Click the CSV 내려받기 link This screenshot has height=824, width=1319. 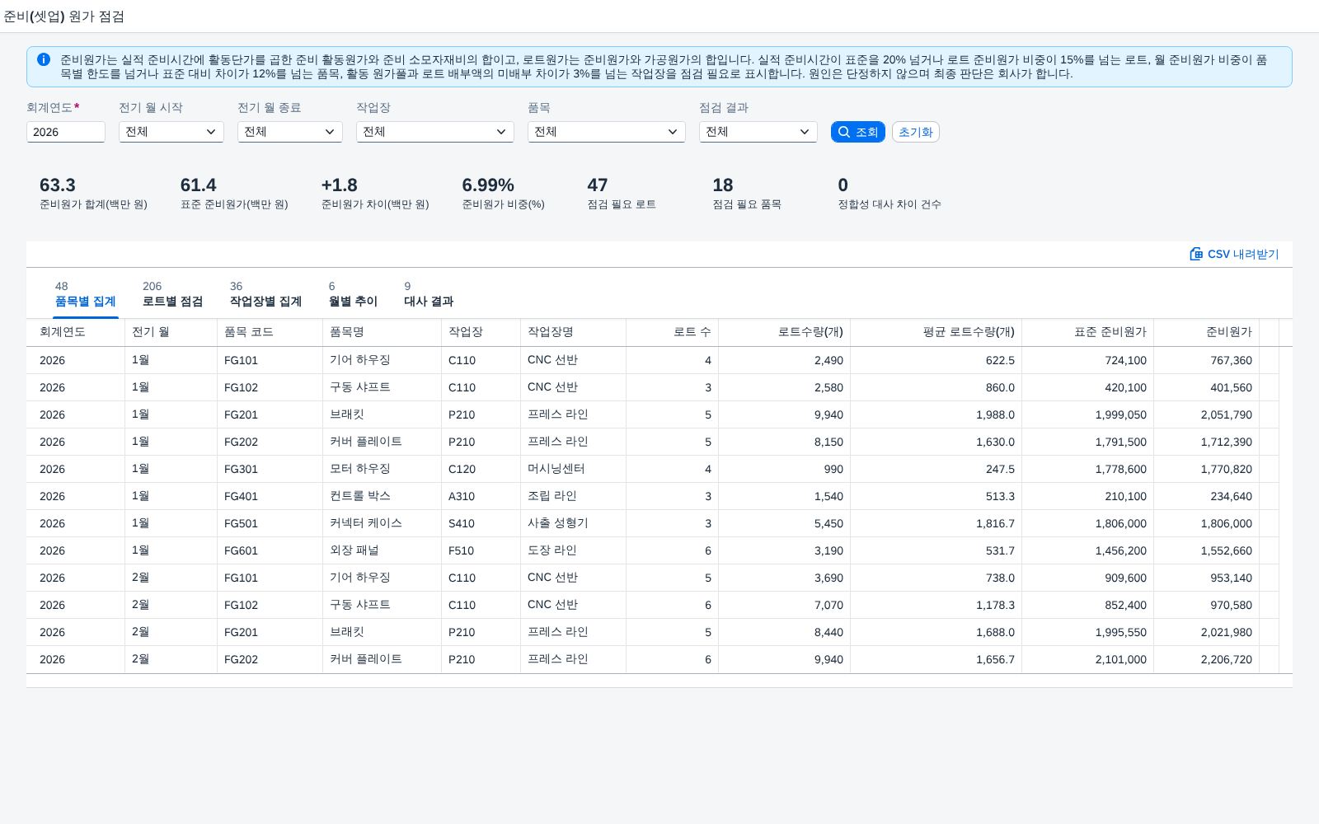tap(1234, 254)
